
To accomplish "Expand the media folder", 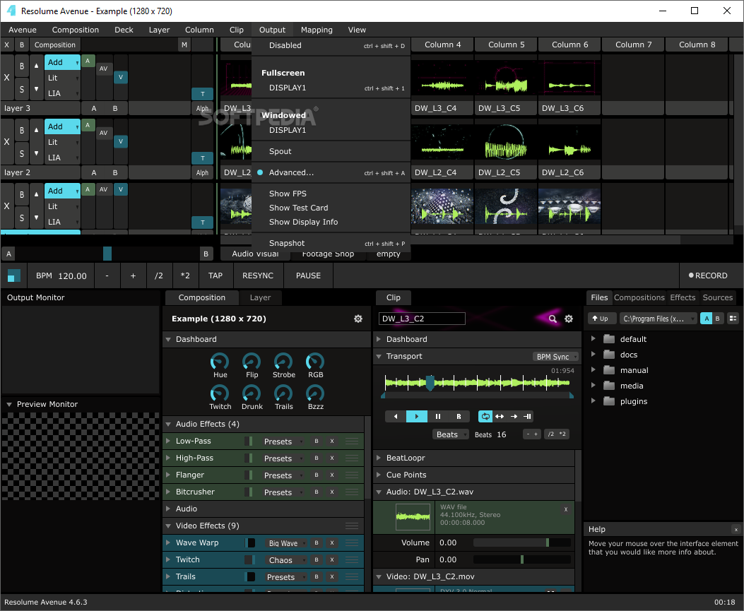I will [593, 385].
